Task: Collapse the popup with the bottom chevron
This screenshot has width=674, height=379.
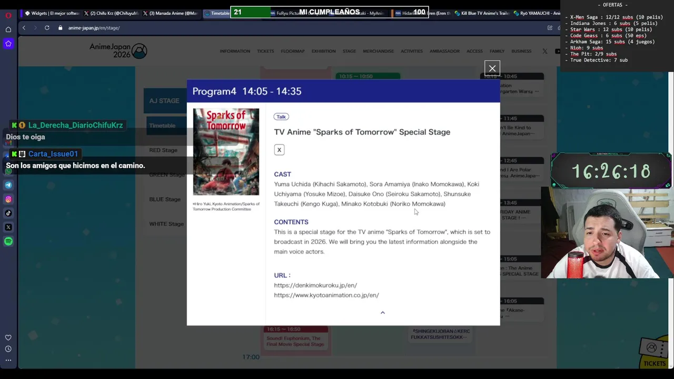Action: click(383, 313)
